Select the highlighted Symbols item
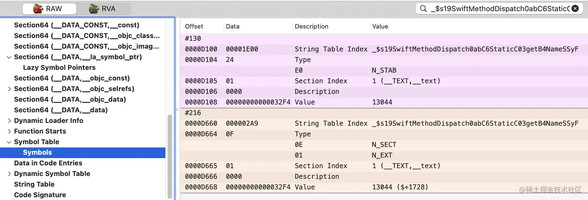The image size is (588, 200). coord(82,152)
